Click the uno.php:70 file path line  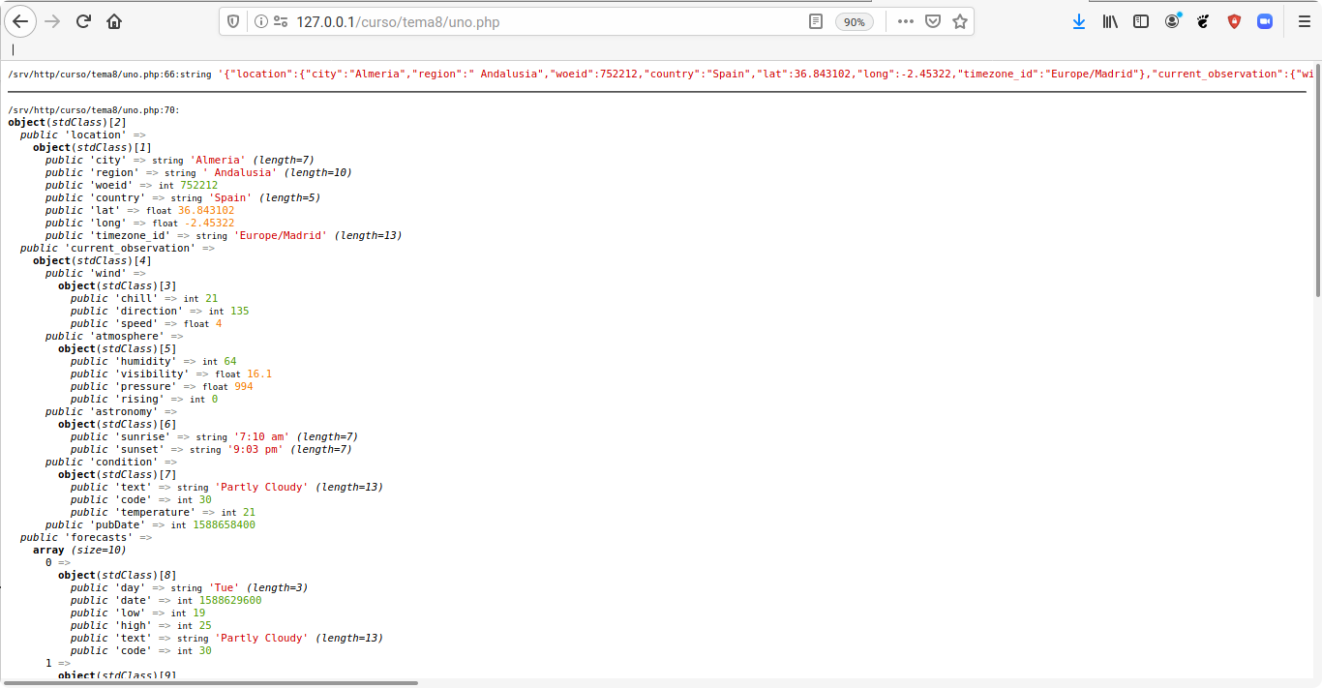[94, 110]
